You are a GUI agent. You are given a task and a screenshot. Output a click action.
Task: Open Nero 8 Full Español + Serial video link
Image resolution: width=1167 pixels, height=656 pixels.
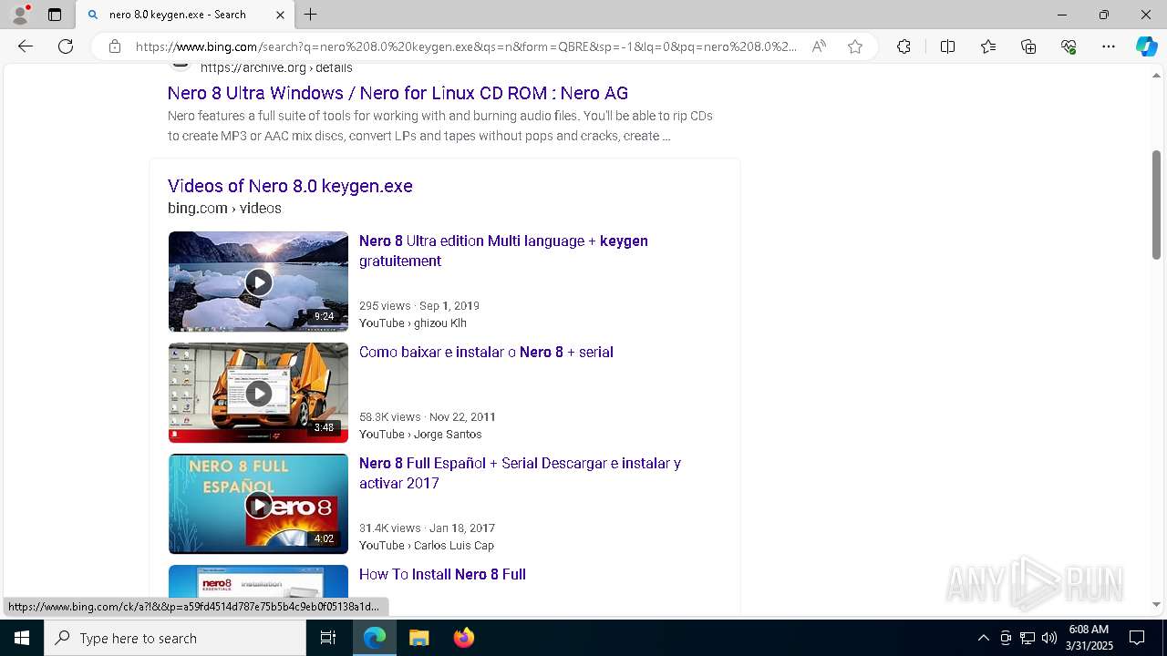[520, 473]
